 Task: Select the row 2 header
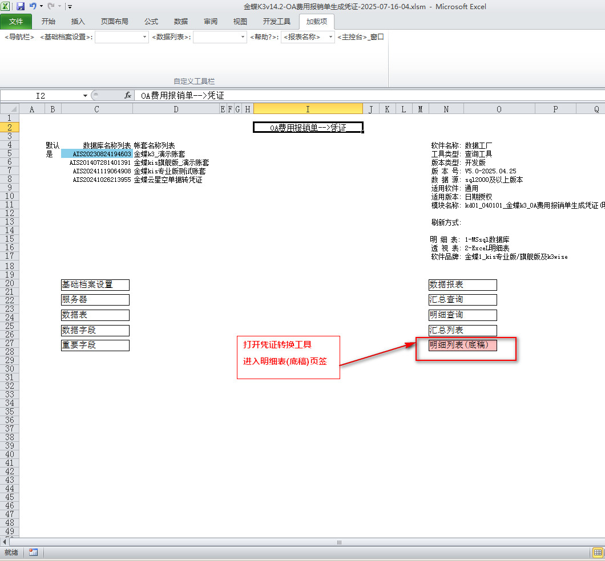10,127
